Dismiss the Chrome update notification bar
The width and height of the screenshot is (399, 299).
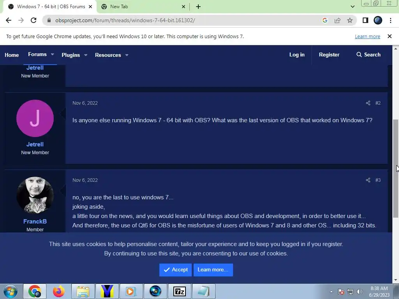(389, 36)
